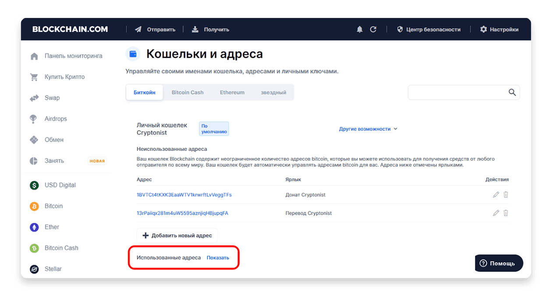Edit label of Перевод Cryptonist address
The width and height of the screenshot is (552, 296).
point(496,213)
